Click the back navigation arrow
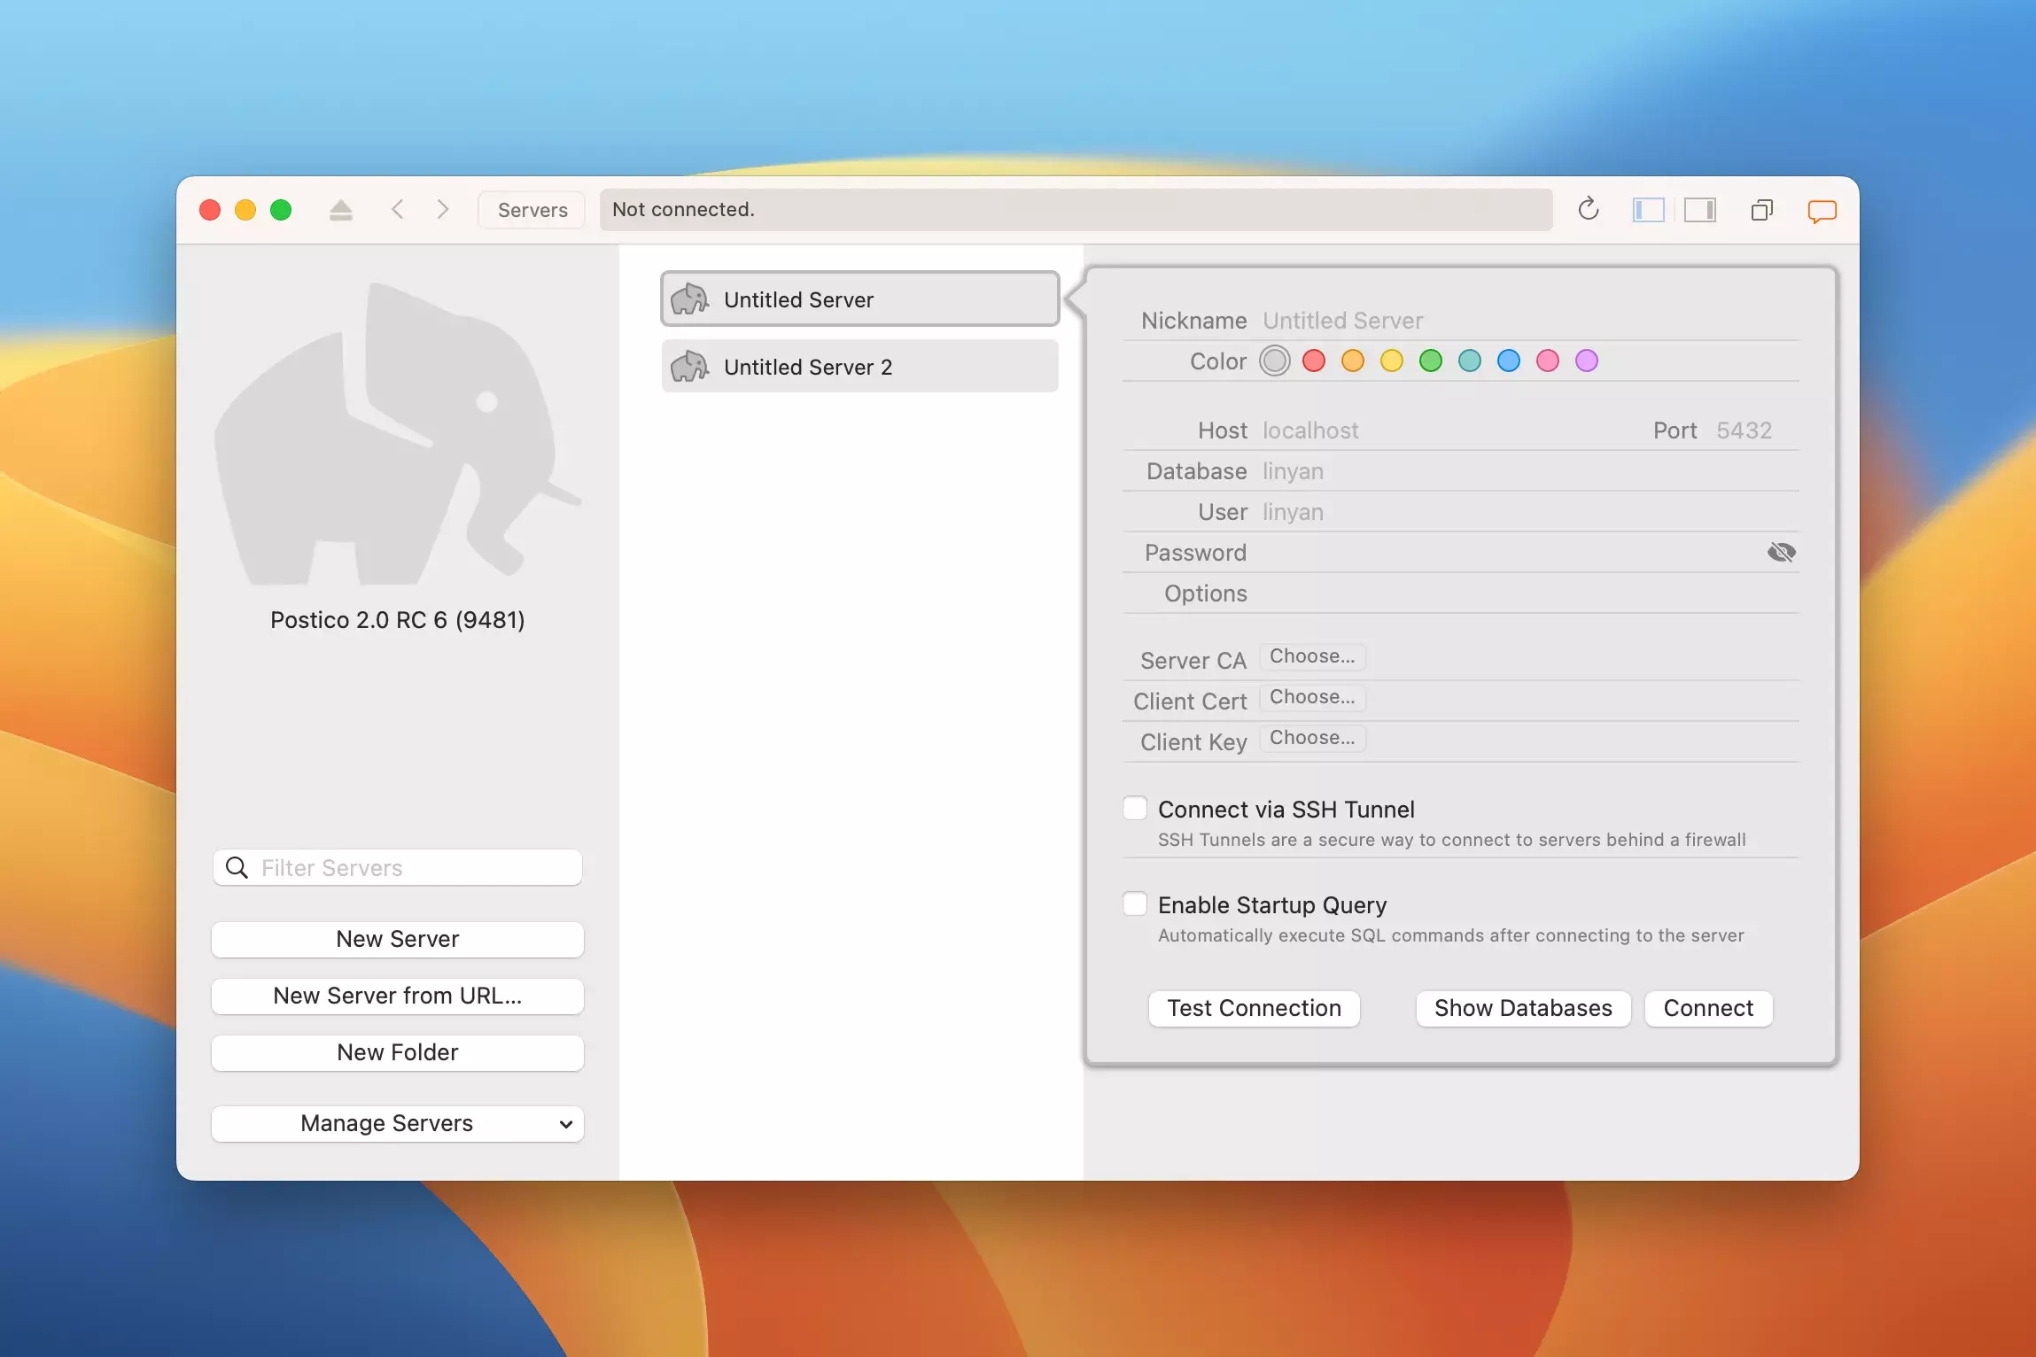This screenshot has width=2036, height=1357. click(398, 210)
